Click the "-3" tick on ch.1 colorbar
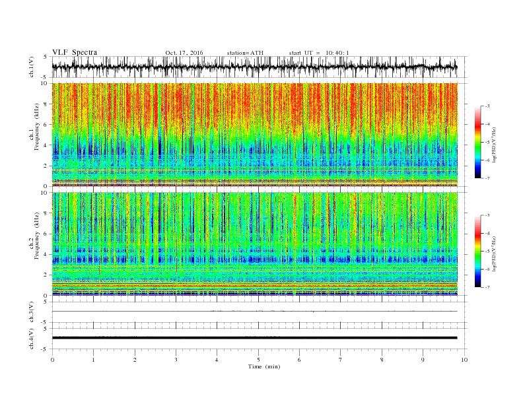 point(487,106)
